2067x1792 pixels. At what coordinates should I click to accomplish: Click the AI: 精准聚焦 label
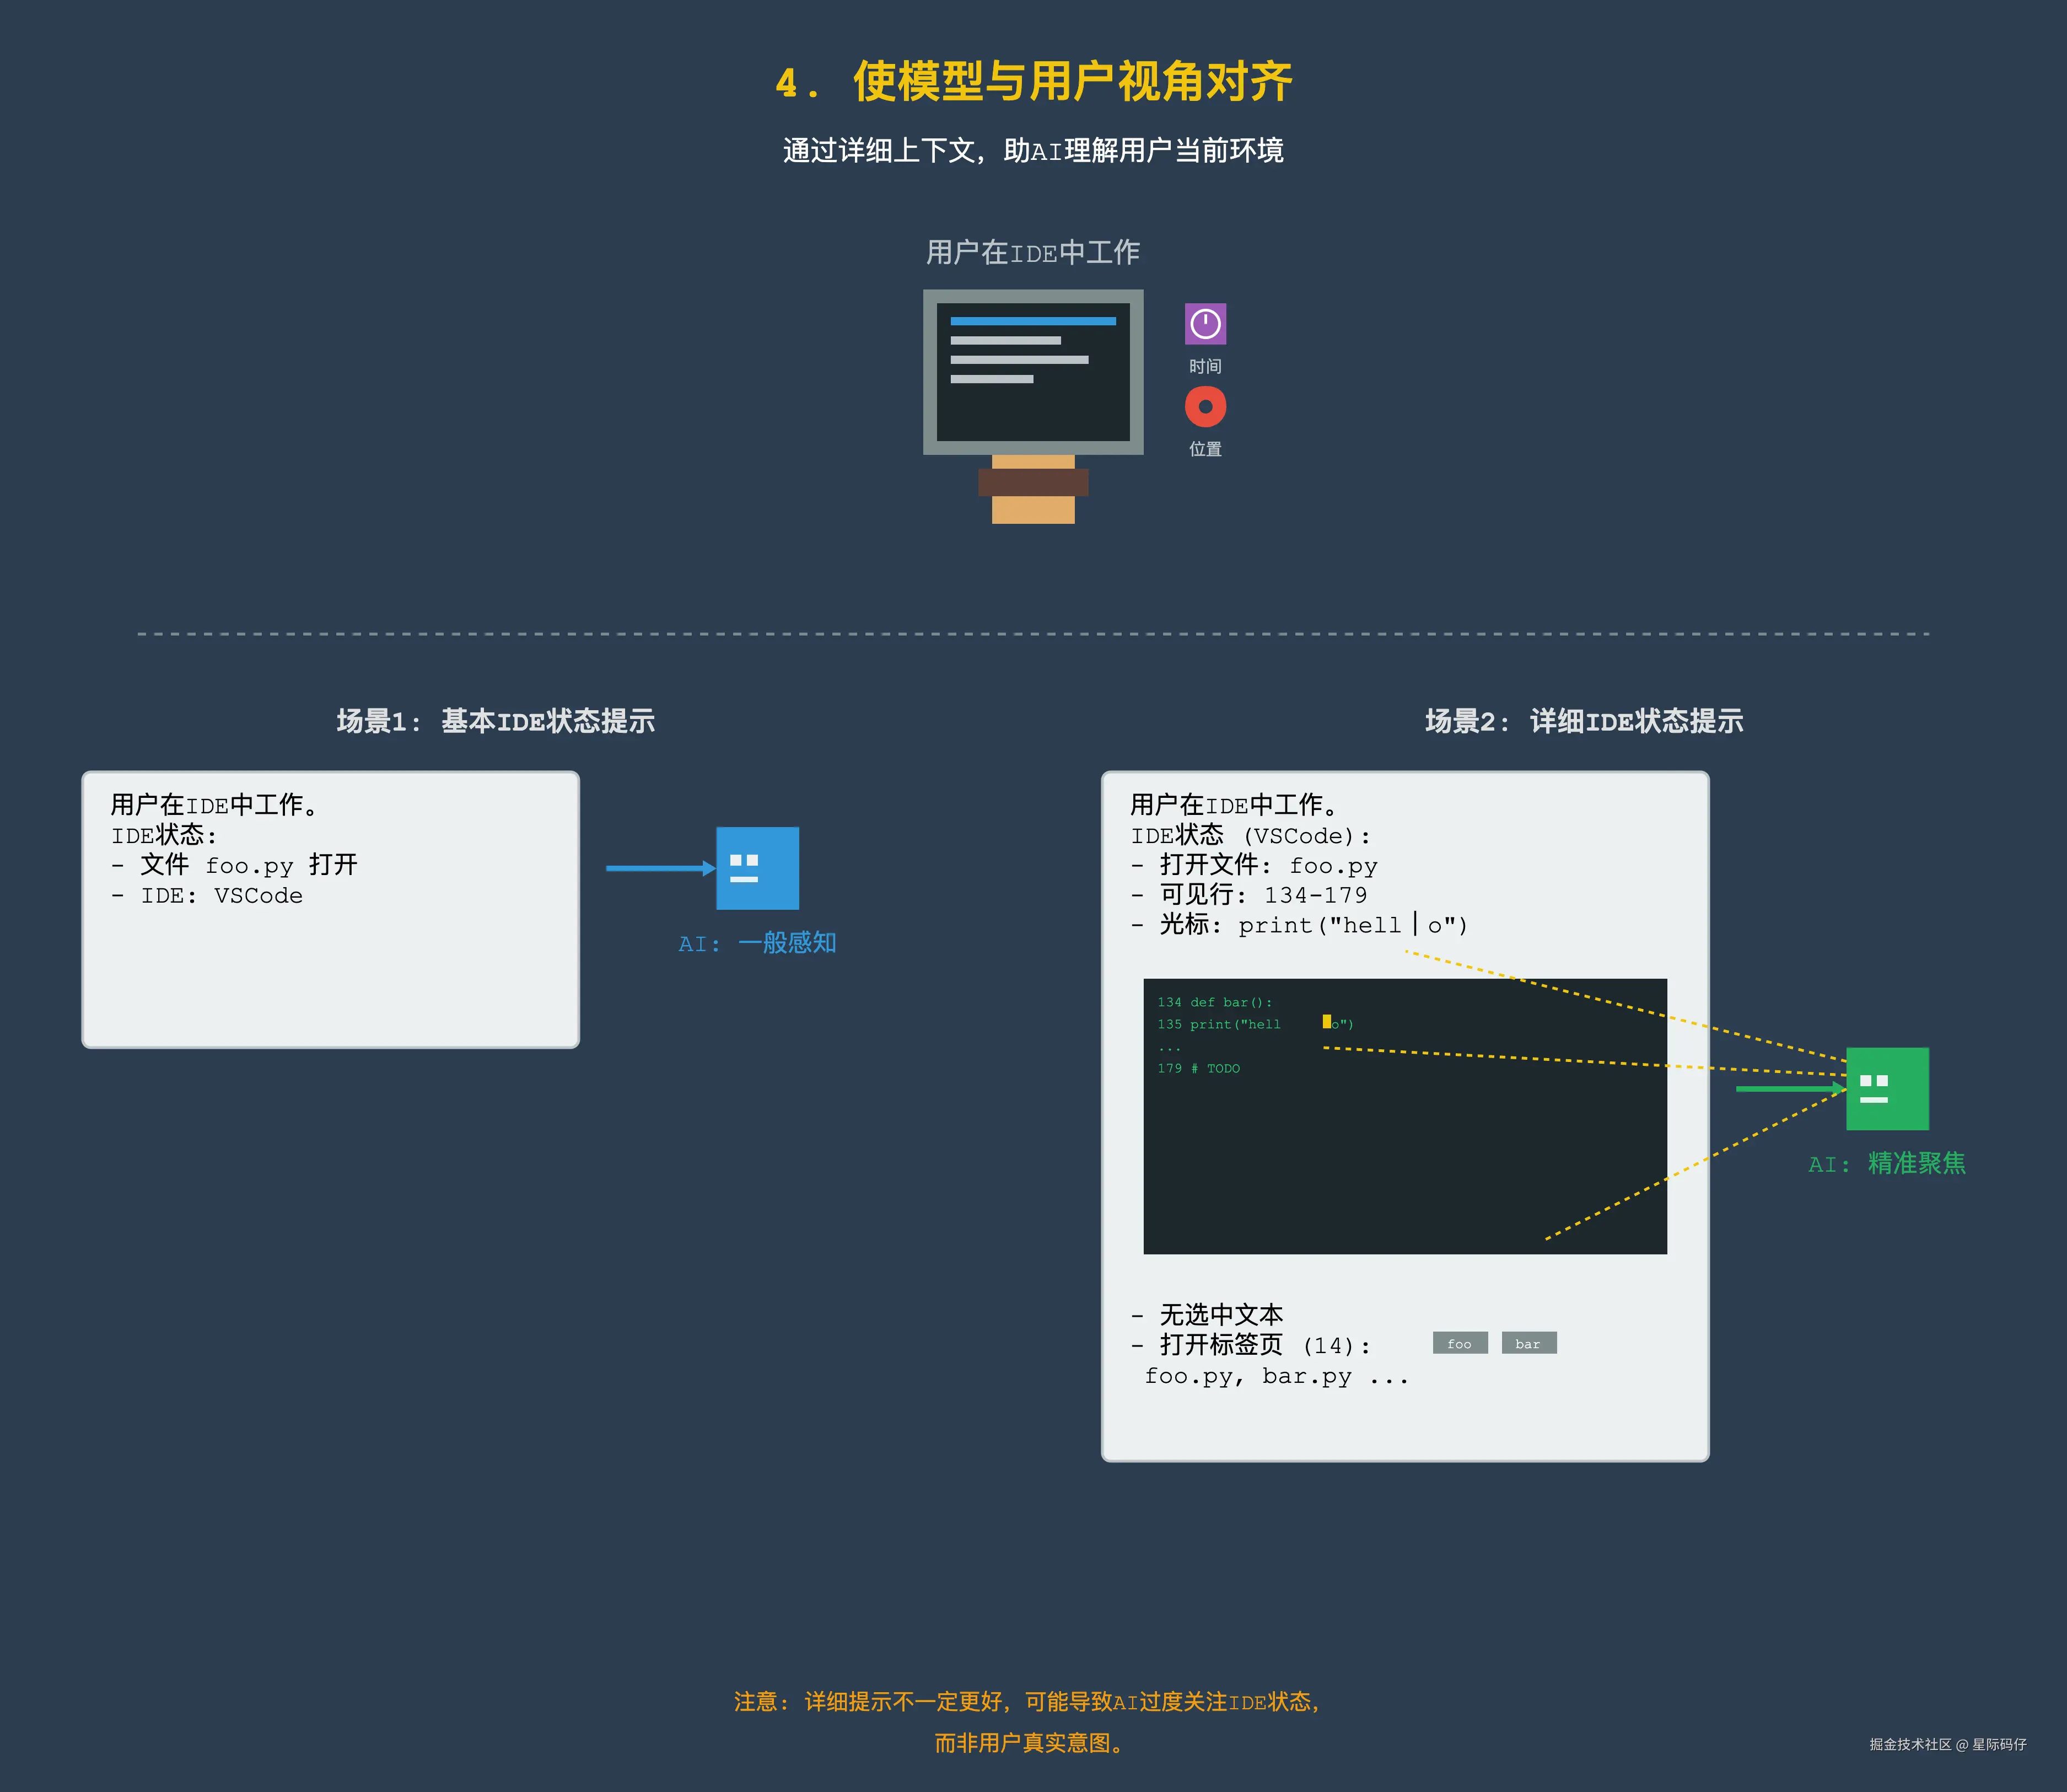[x=1886, y=1164]
